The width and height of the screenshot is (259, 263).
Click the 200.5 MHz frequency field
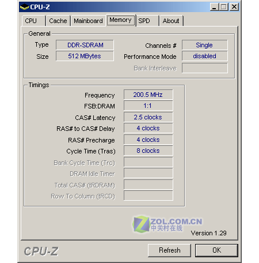tap(148, 95)
